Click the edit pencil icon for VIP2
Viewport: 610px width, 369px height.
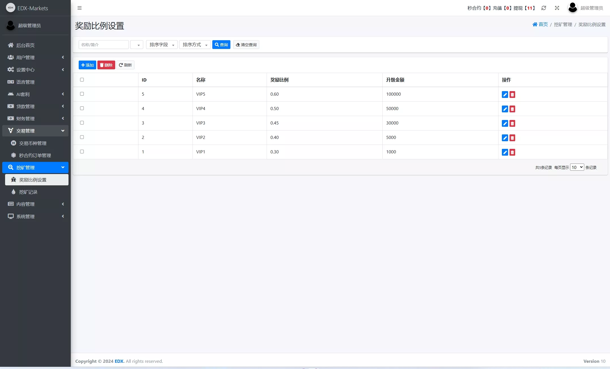(x=505, y=138)
